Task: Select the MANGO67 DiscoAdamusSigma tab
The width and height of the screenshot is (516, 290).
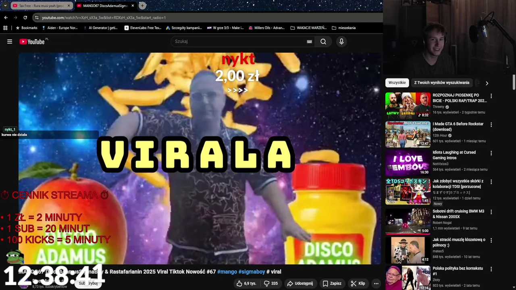Action: (105, 6)
